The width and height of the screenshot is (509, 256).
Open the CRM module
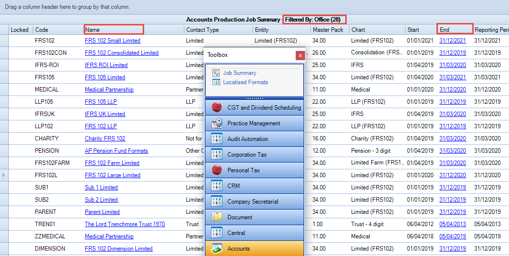[254, 186]
